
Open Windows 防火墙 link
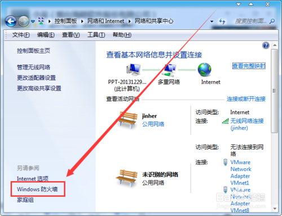(x=37, y=189)
